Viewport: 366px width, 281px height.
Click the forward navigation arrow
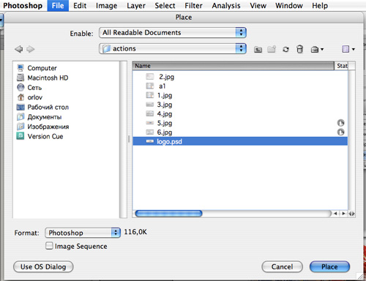(31, 49)
